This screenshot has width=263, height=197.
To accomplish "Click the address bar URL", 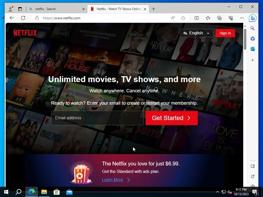I will (62, 18).
